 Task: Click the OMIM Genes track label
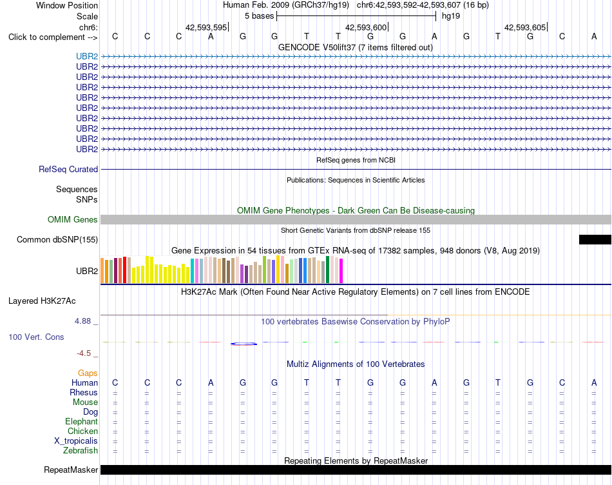(73, 220)
